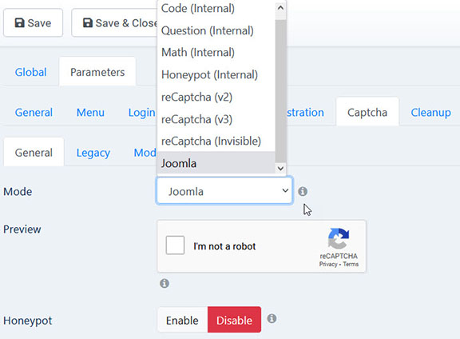Open the Legacy sub-tab

pyautogui.click(x=93, y=153)
